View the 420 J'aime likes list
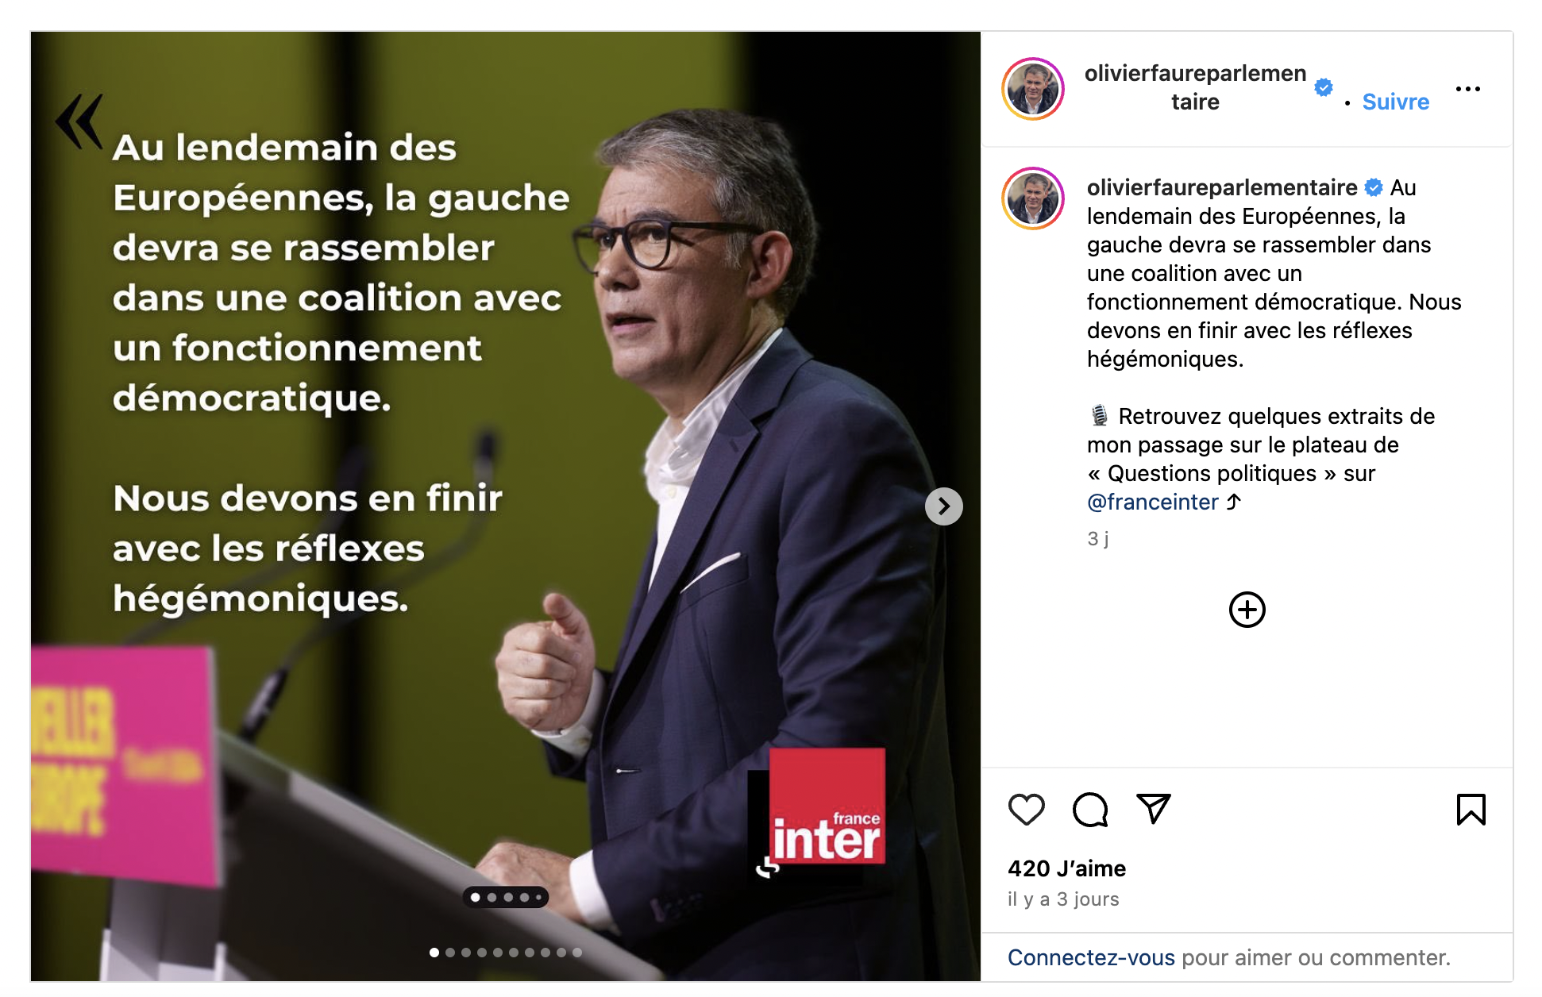The image size is (1542, 997). [x=1066, y=868]
